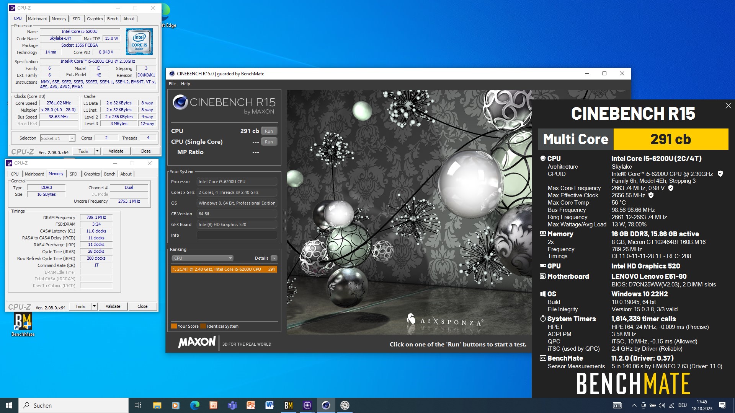The height and width of the screenshot is (413, 735).
Task: Switch to Cinebench in the taskbar
Action: pos(326,405)
